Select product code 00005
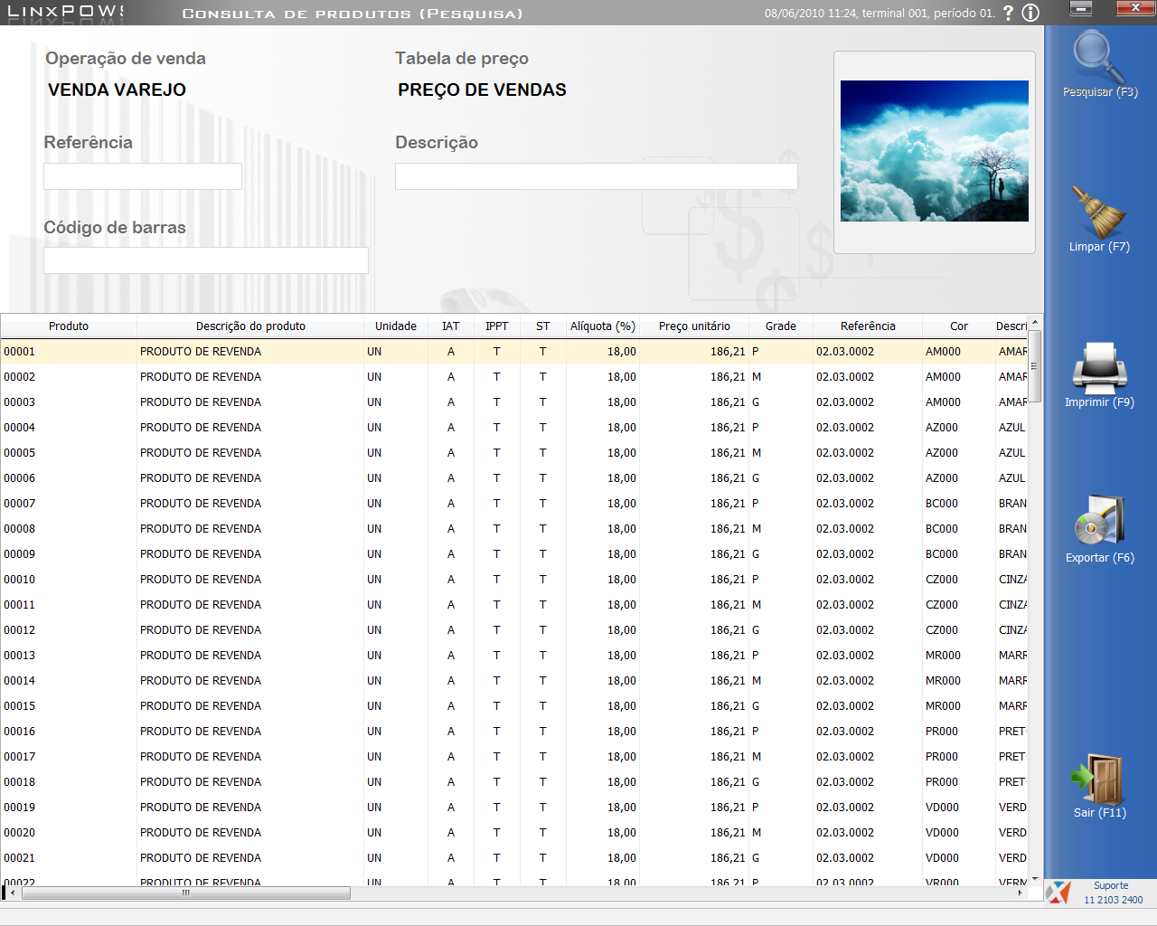The image size is (1157, 926). [x=19, y=453]
